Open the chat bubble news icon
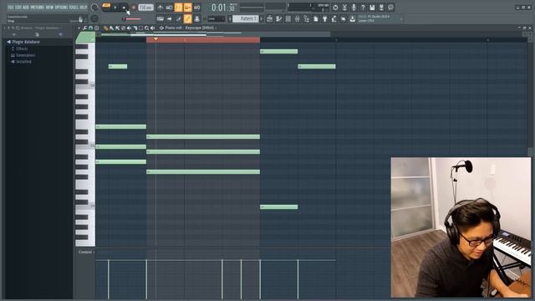 click(390, 8)
